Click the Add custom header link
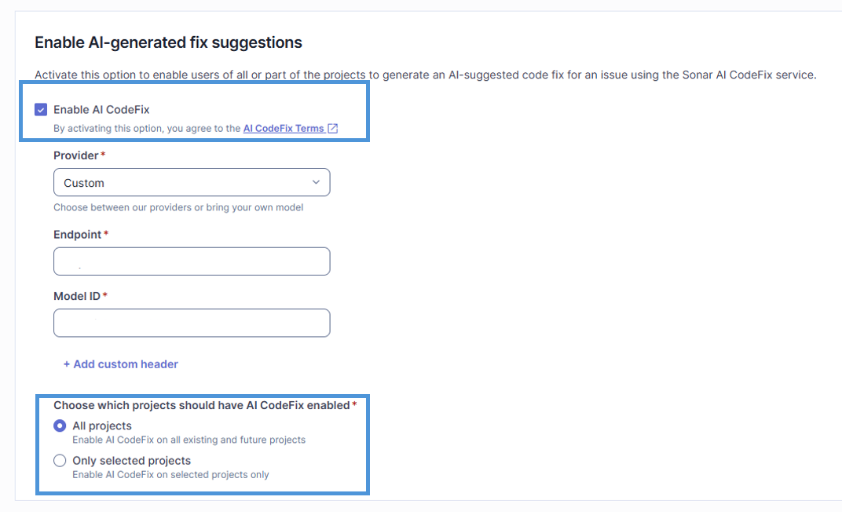This screenshot has height=526, width=842. click(121, 364)
